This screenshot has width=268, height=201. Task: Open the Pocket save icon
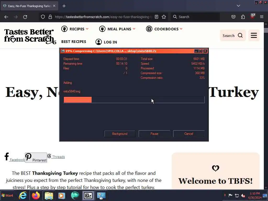(233, 17)
